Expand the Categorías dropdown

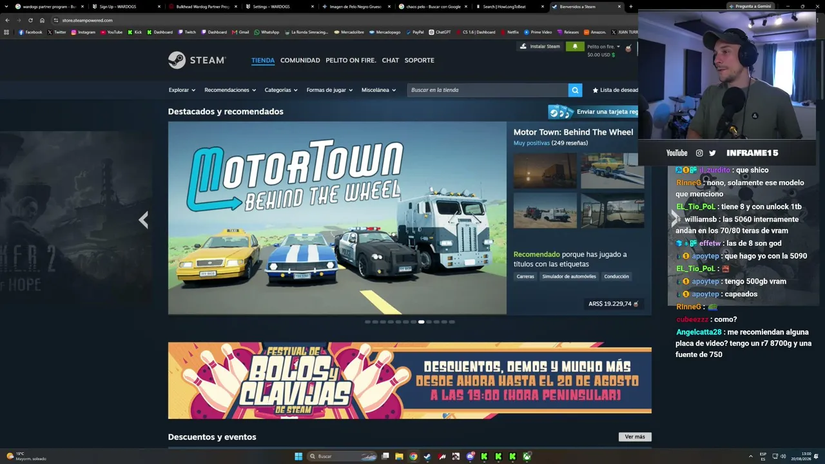281,90
